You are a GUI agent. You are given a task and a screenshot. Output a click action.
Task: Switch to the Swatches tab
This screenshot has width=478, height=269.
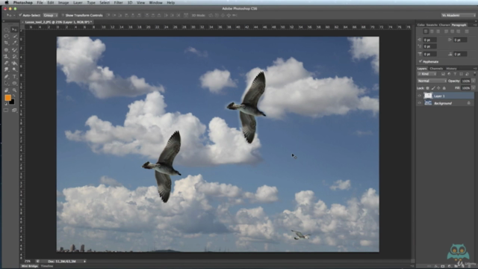tap(432, 25)
